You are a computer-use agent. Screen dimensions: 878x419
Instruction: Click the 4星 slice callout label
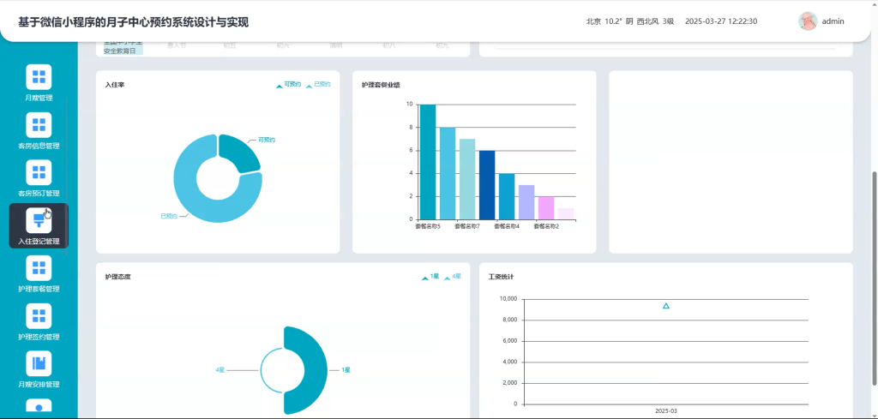coord(220,370)
